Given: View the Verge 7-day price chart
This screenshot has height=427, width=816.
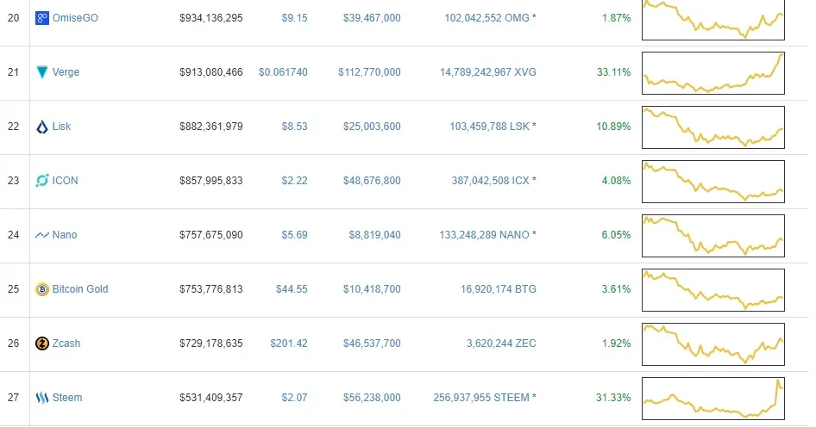Looking at the screenshot, I should pyautogui.click(x=713, y=73).
